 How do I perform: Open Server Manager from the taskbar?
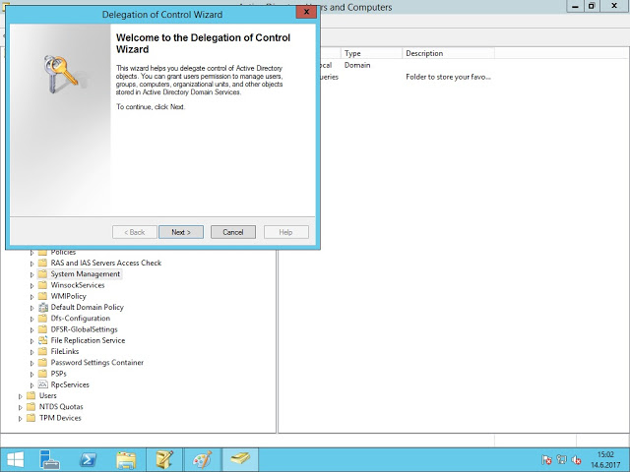pos(51,459)
